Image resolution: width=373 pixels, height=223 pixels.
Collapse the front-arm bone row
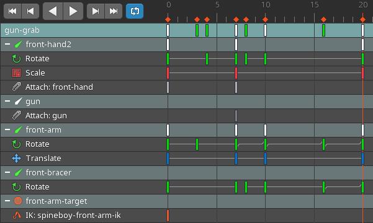7,129
